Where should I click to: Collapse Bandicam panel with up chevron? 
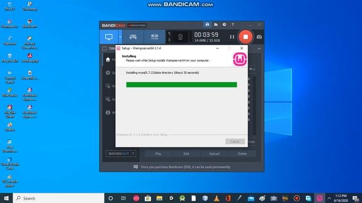click(259, 48)
